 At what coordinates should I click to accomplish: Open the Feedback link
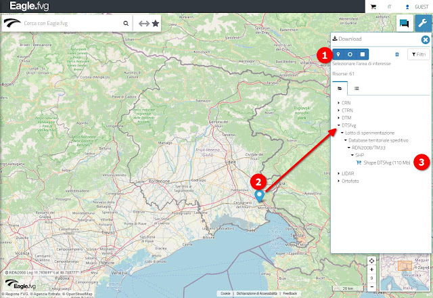tap(290, 293)
